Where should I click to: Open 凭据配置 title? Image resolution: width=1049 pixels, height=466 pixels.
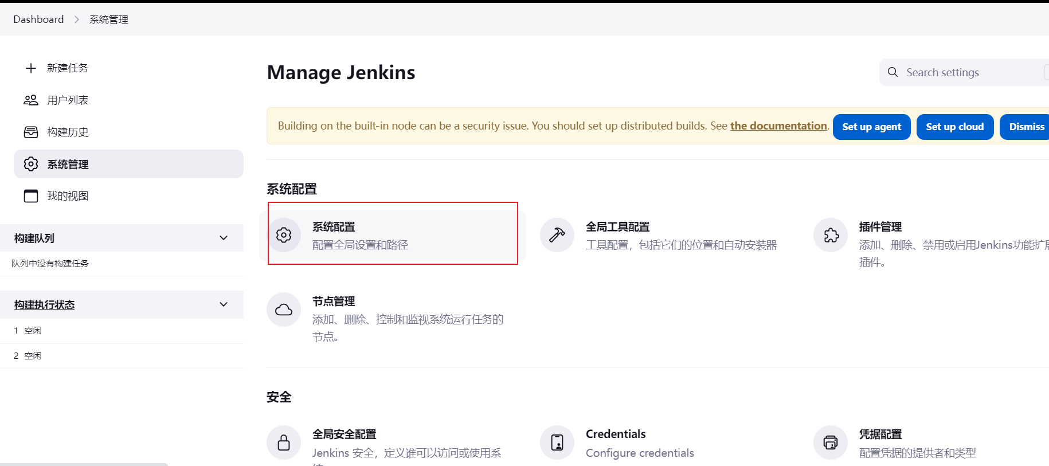click(880, 434)
